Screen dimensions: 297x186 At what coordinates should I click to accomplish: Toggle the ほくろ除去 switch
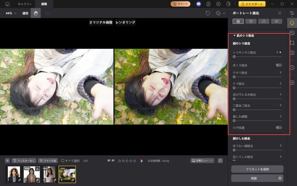pyautogui.click(x=279, y=65)
